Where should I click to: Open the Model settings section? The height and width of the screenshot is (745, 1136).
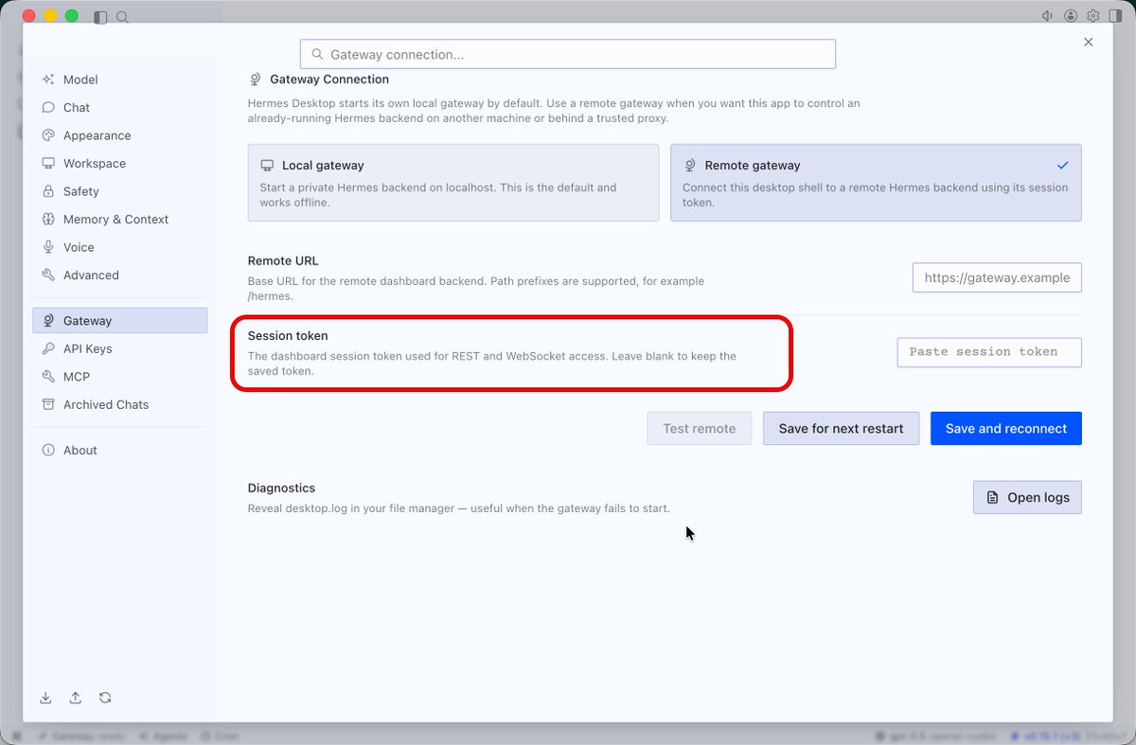[x=120, y=80]
